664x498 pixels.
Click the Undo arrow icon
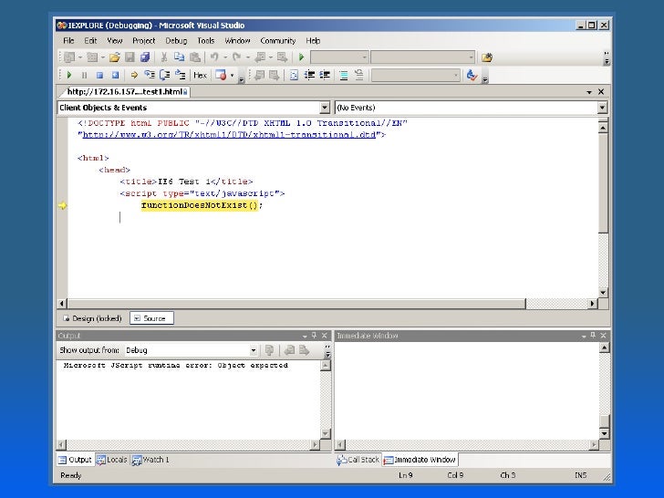tap(213, 57)
